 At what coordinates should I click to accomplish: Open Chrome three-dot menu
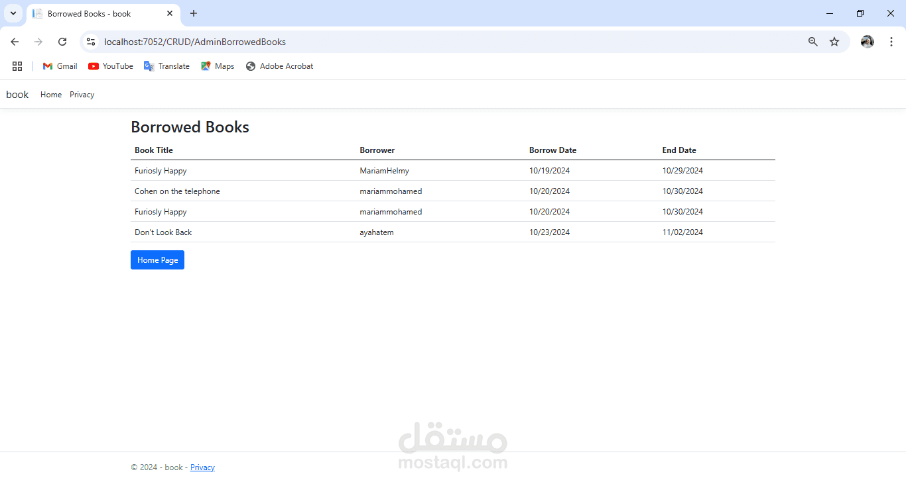(891, 42)
